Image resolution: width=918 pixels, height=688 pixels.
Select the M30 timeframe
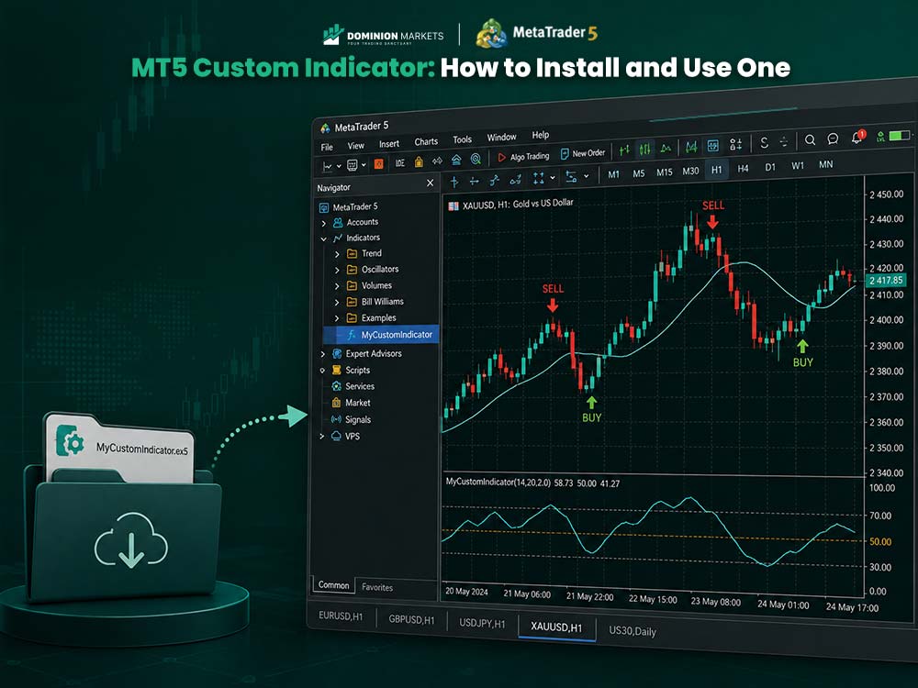(691, 171)
